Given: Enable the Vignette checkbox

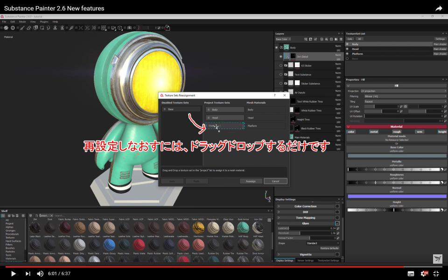Looking at the screenshot, I should (x=337, y=254).
